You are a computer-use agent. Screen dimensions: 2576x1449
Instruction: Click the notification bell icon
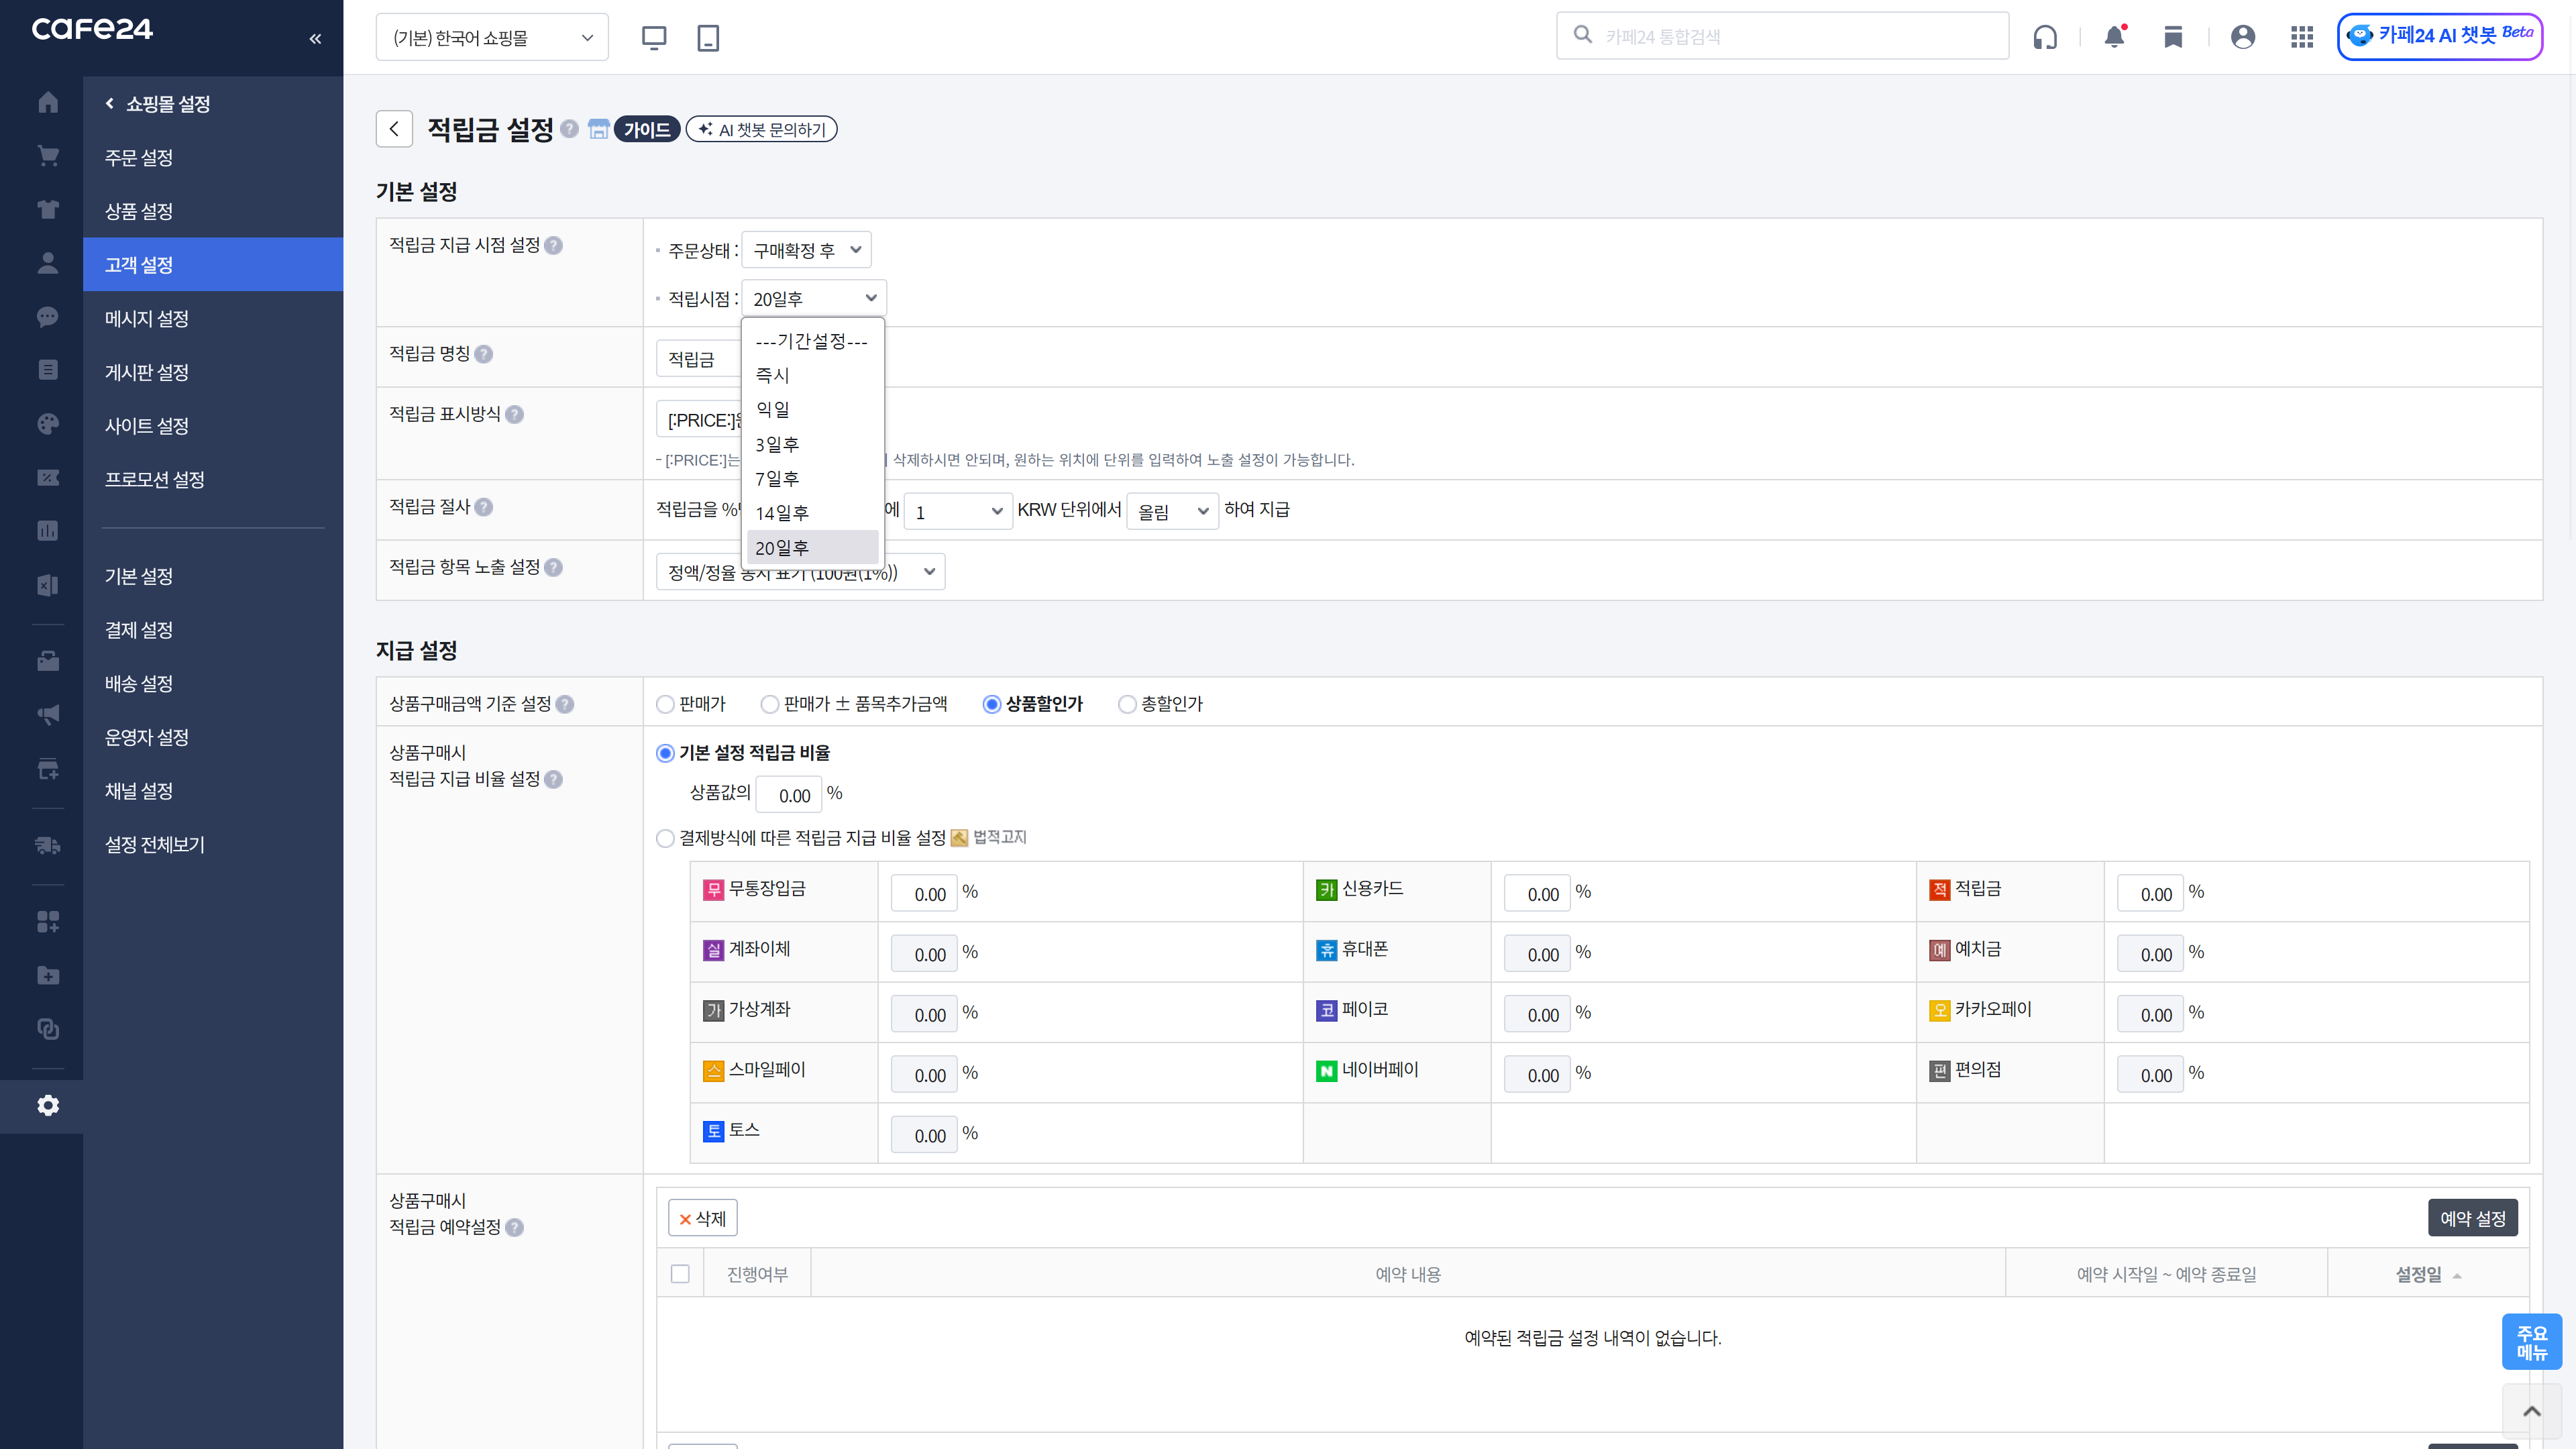tap(2114, 37)
